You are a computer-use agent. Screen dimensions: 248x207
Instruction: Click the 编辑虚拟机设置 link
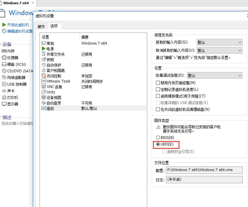[x=20, y=31]
